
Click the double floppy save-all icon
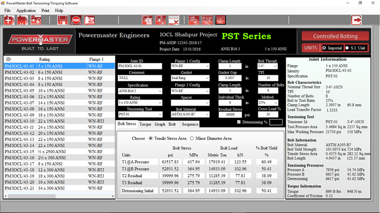pyautogui.click(x=161, y=20)
